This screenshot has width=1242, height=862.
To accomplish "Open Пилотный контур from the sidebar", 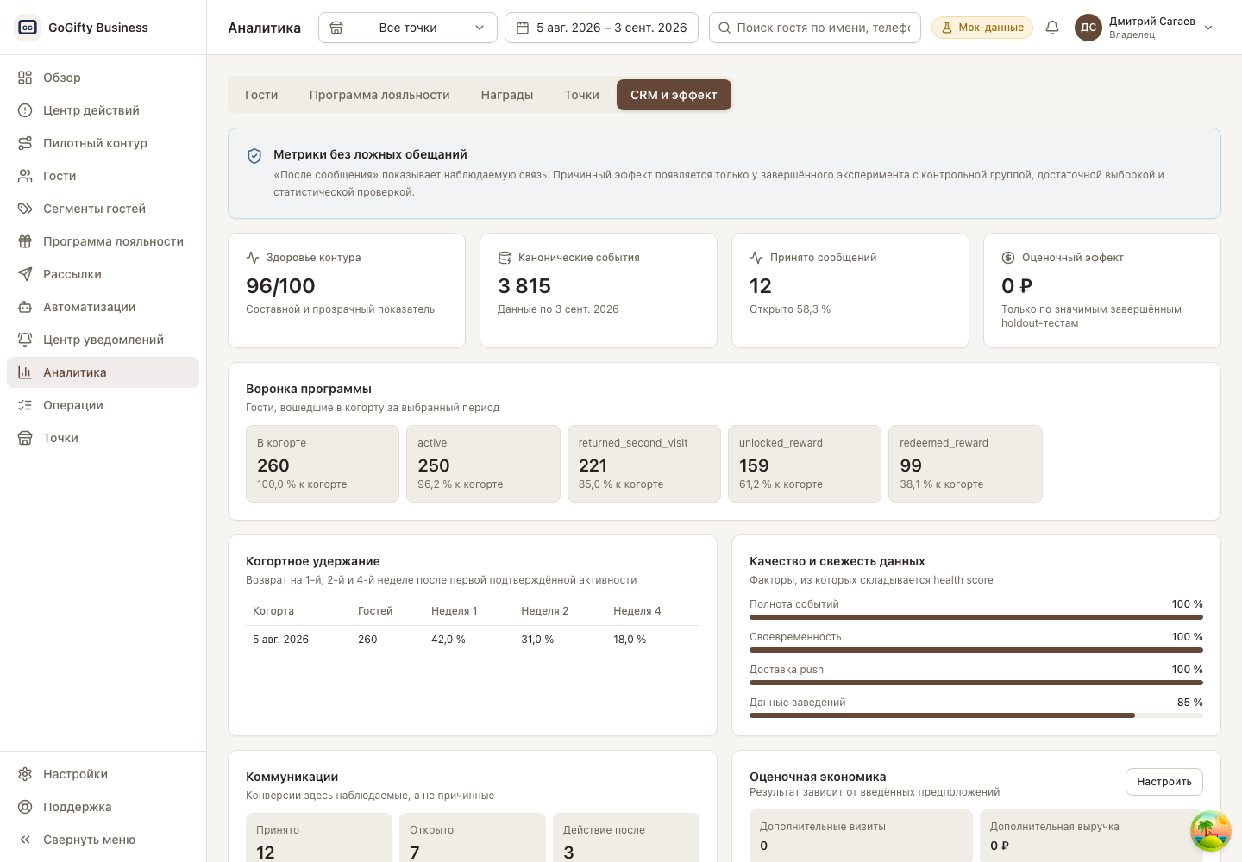I will click(103, 143).
